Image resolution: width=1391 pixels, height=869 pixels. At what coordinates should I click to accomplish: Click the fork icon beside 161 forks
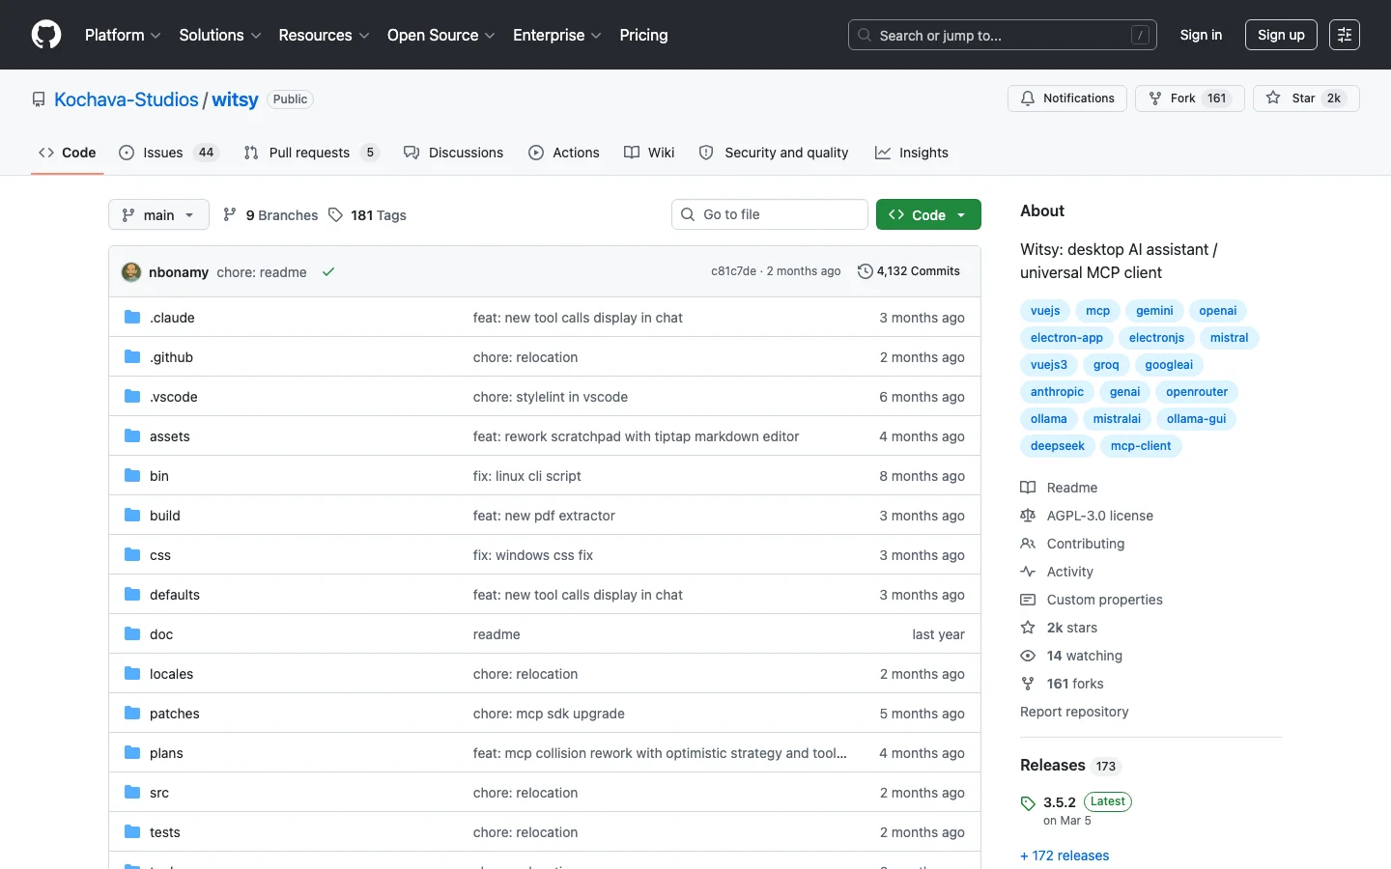(1028, 684)
